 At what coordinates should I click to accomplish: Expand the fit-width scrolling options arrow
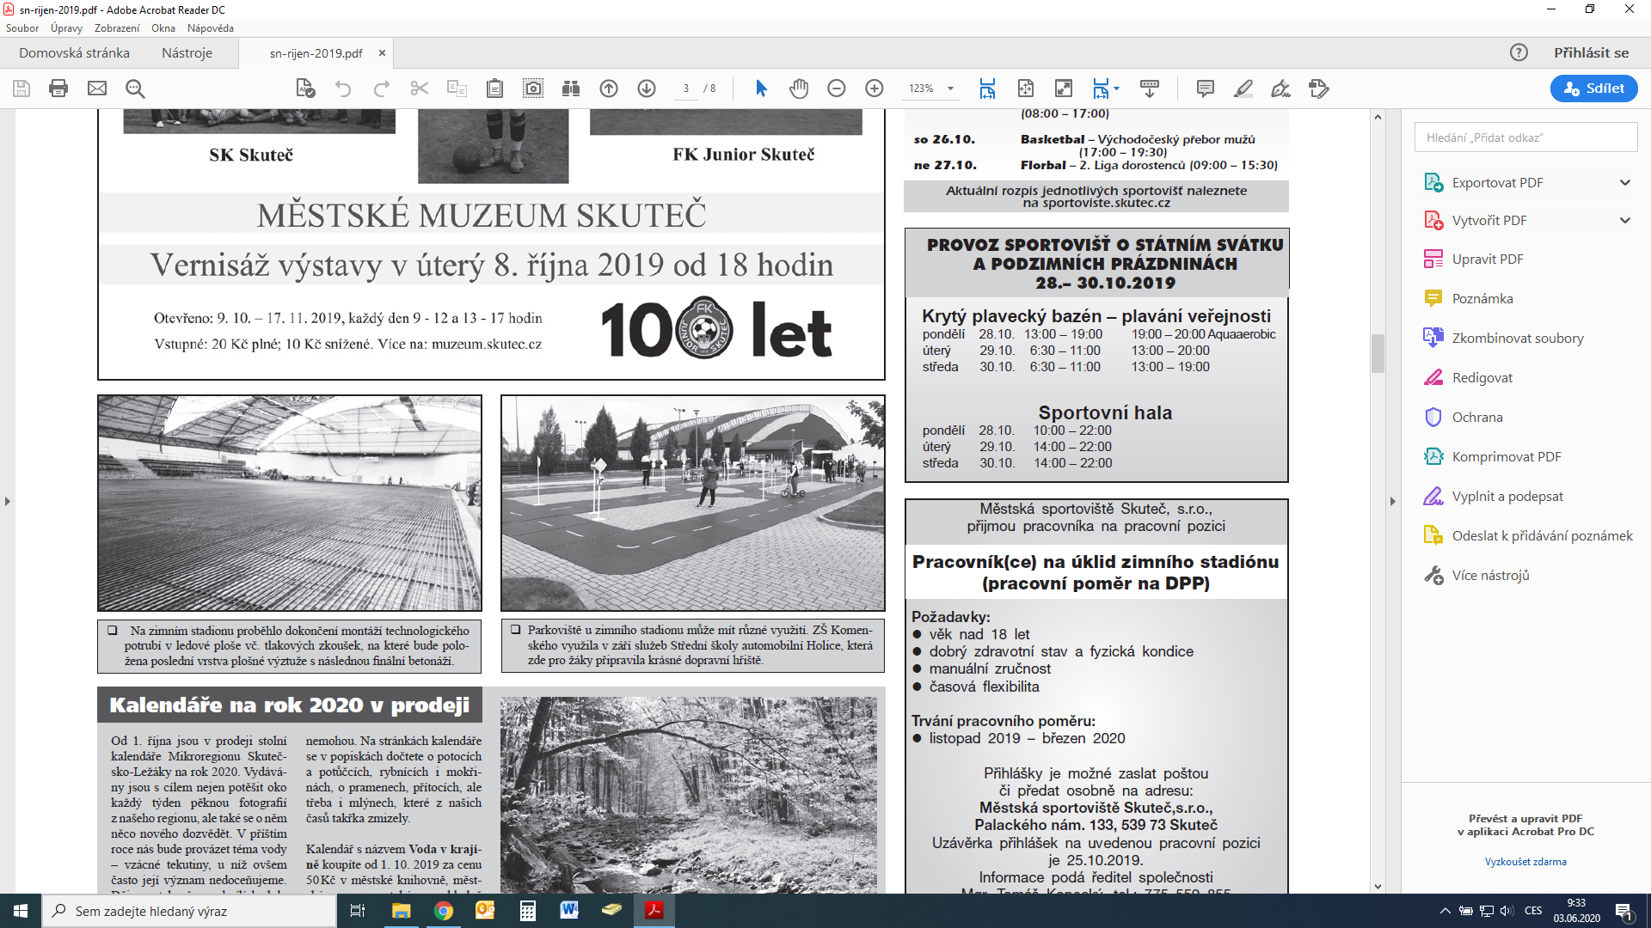click(1117, 89)
